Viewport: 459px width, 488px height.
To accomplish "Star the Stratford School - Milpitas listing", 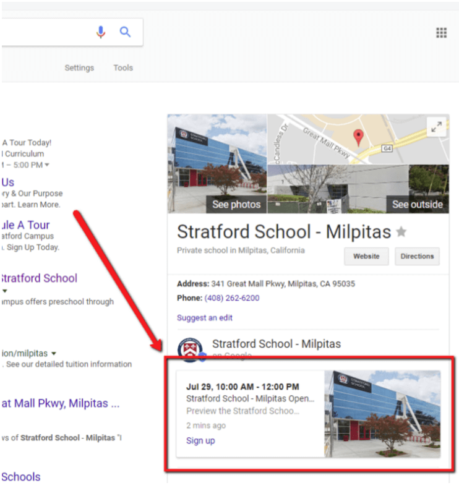I will click(401, 231).
